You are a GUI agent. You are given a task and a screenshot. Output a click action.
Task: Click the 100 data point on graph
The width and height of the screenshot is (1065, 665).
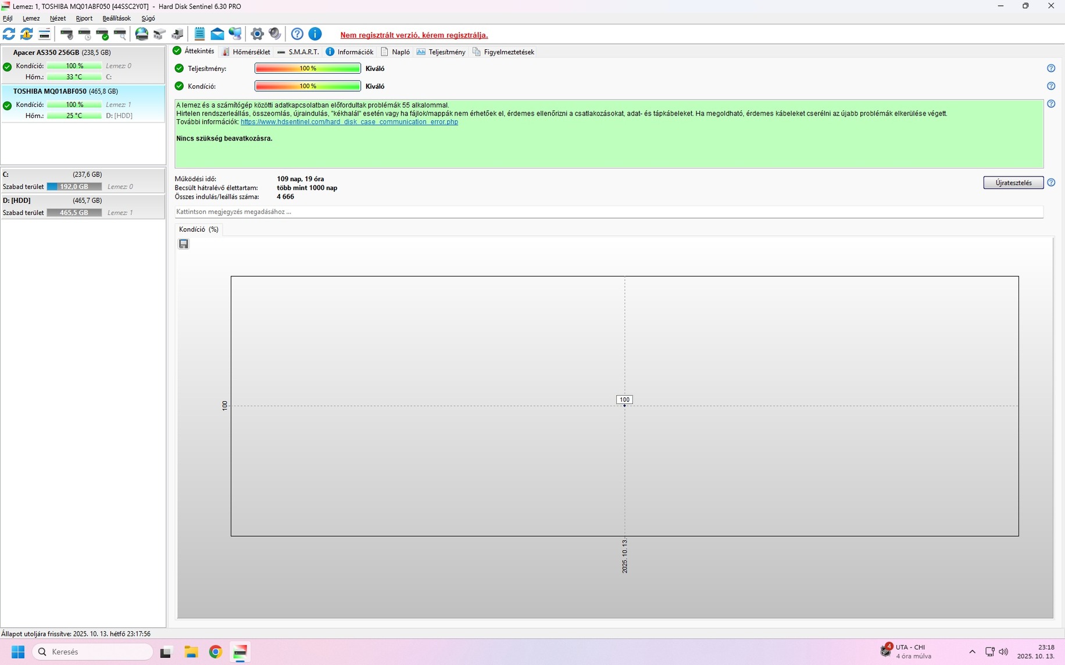[x=624, y=405]
